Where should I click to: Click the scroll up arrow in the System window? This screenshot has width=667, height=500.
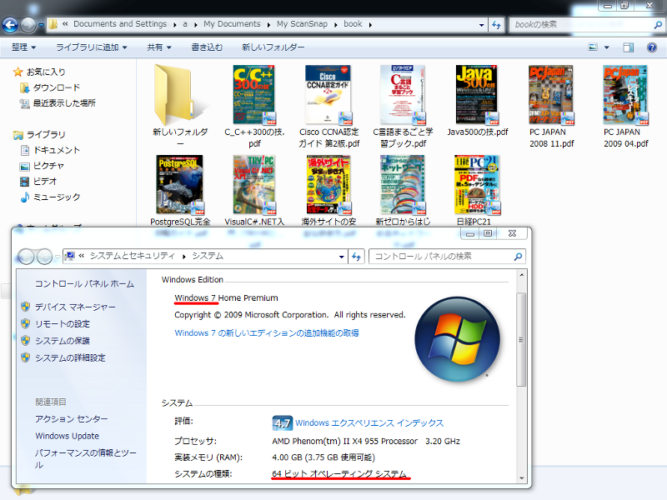[x=522, y=275]
